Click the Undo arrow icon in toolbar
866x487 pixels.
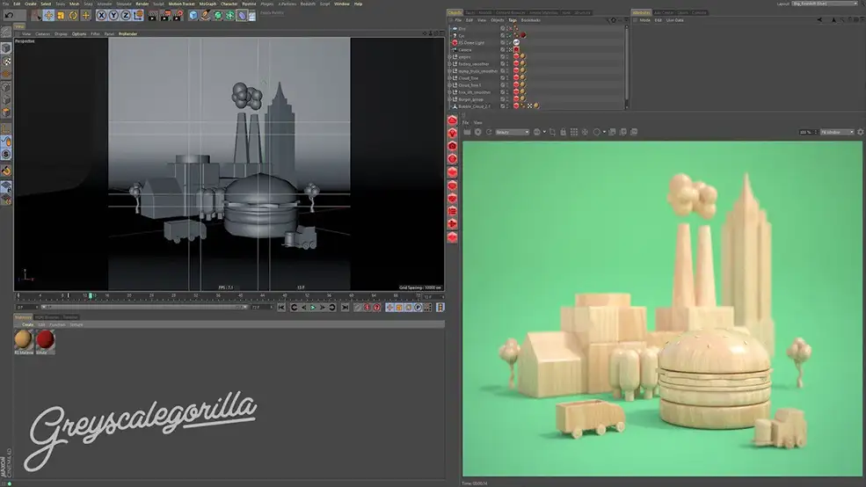(9, 16)
